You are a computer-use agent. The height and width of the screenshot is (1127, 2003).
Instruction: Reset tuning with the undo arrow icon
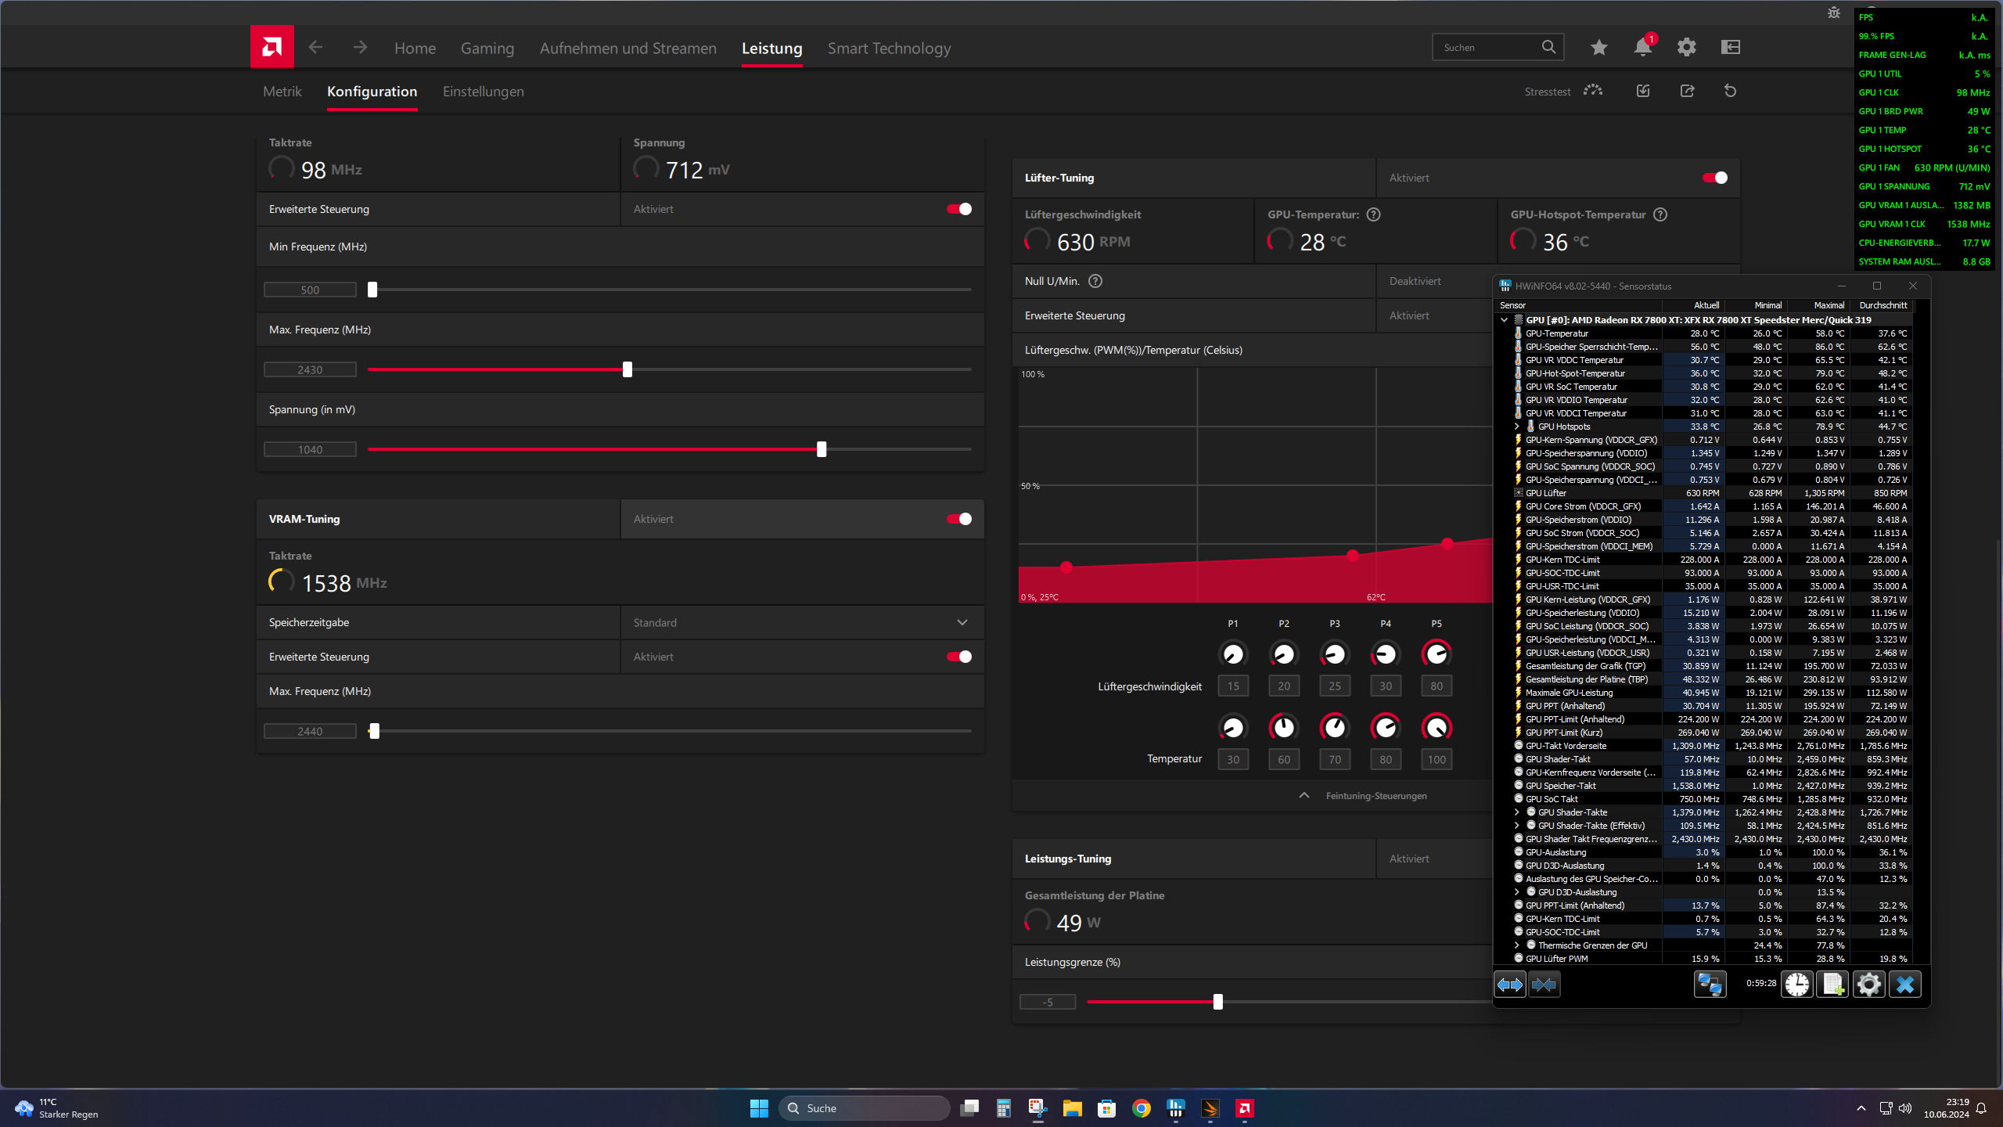pyautogui.click(x=1730, y=91)
